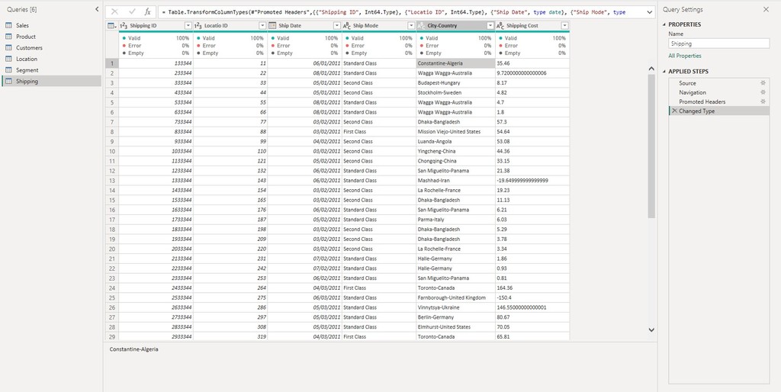The height and width of the screenshot is (392, 781).
Task: Collapse the APPLIED STEPS section
Action: pyautogui.click(x=664, y=72)
